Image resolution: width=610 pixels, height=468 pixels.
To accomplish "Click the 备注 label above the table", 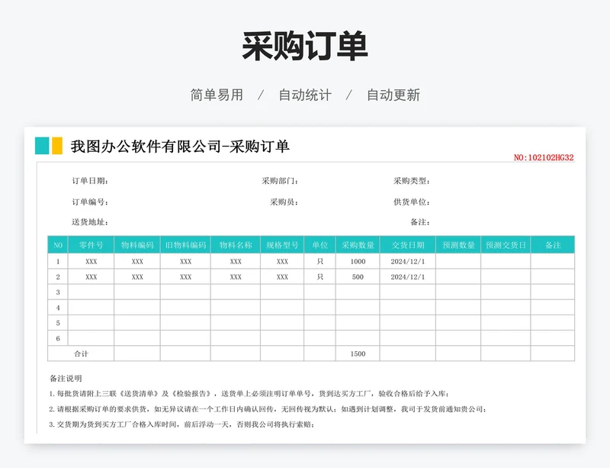I will [420, 222].
